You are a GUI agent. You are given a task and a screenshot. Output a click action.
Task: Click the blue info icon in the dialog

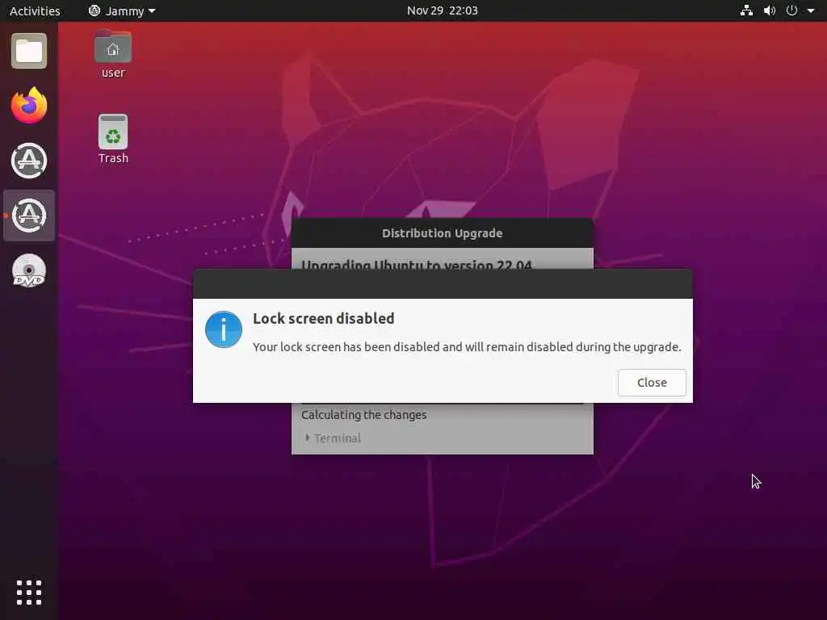[x=224, y=329]
